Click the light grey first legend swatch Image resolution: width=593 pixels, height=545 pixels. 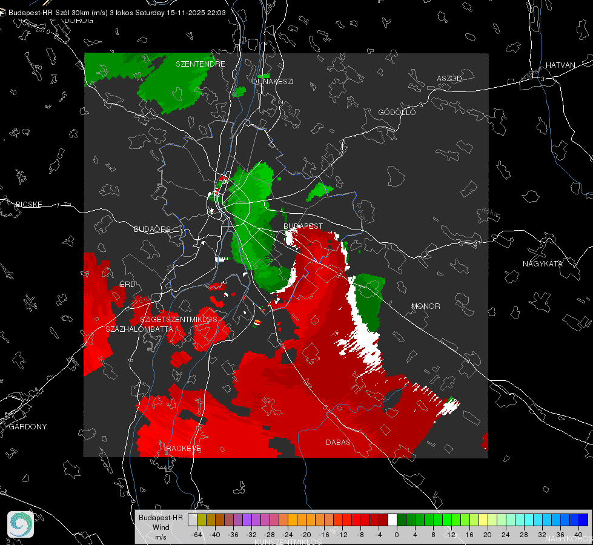[193, 520]
